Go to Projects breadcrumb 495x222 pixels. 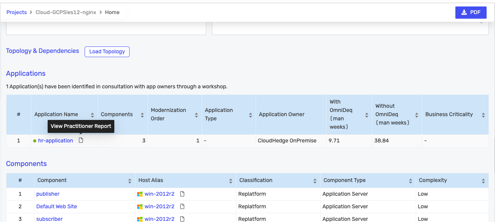click(16, 12)
